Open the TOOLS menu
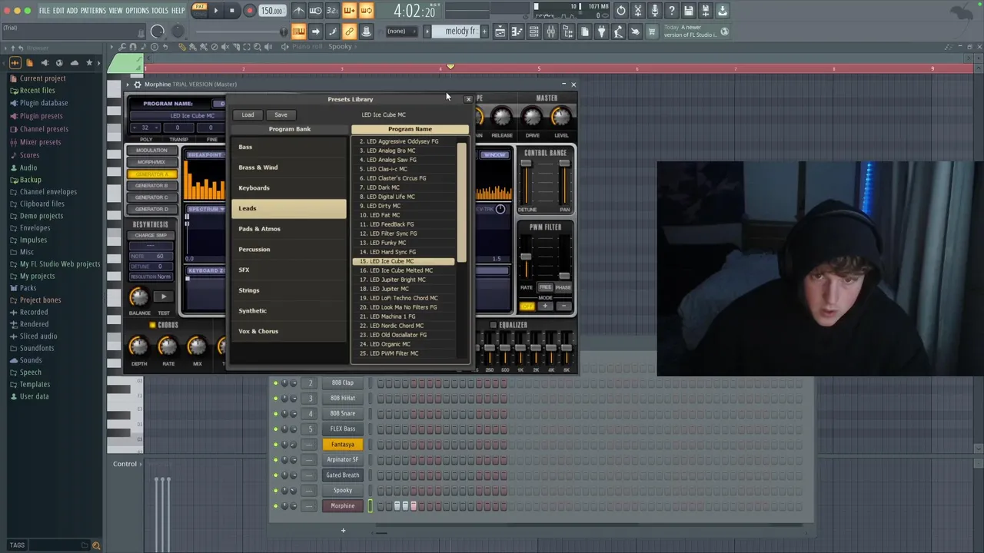This screenshot has height=553, width=984. click(x=160, y=11)
